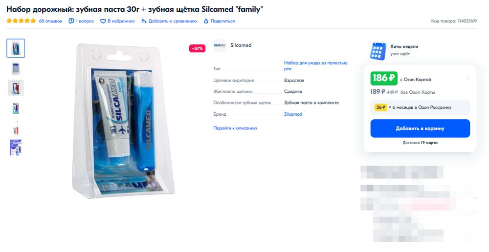Open the 68 отзывов reviews link

tap(50, 21)
